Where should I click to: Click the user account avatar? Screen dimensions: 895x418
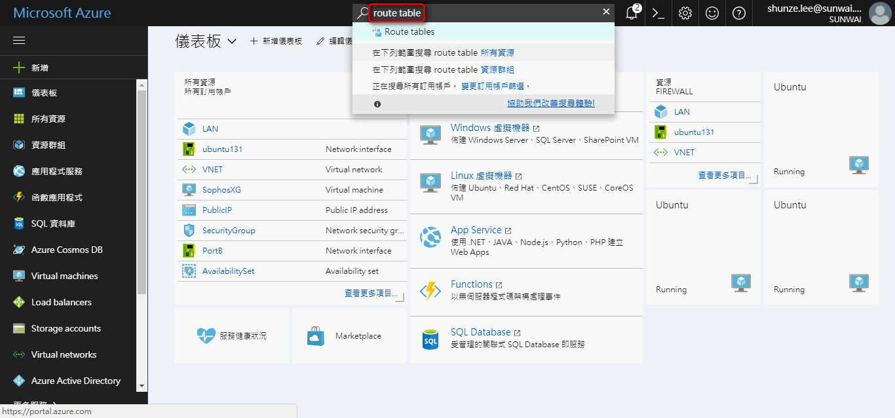[x=879, y=13]
